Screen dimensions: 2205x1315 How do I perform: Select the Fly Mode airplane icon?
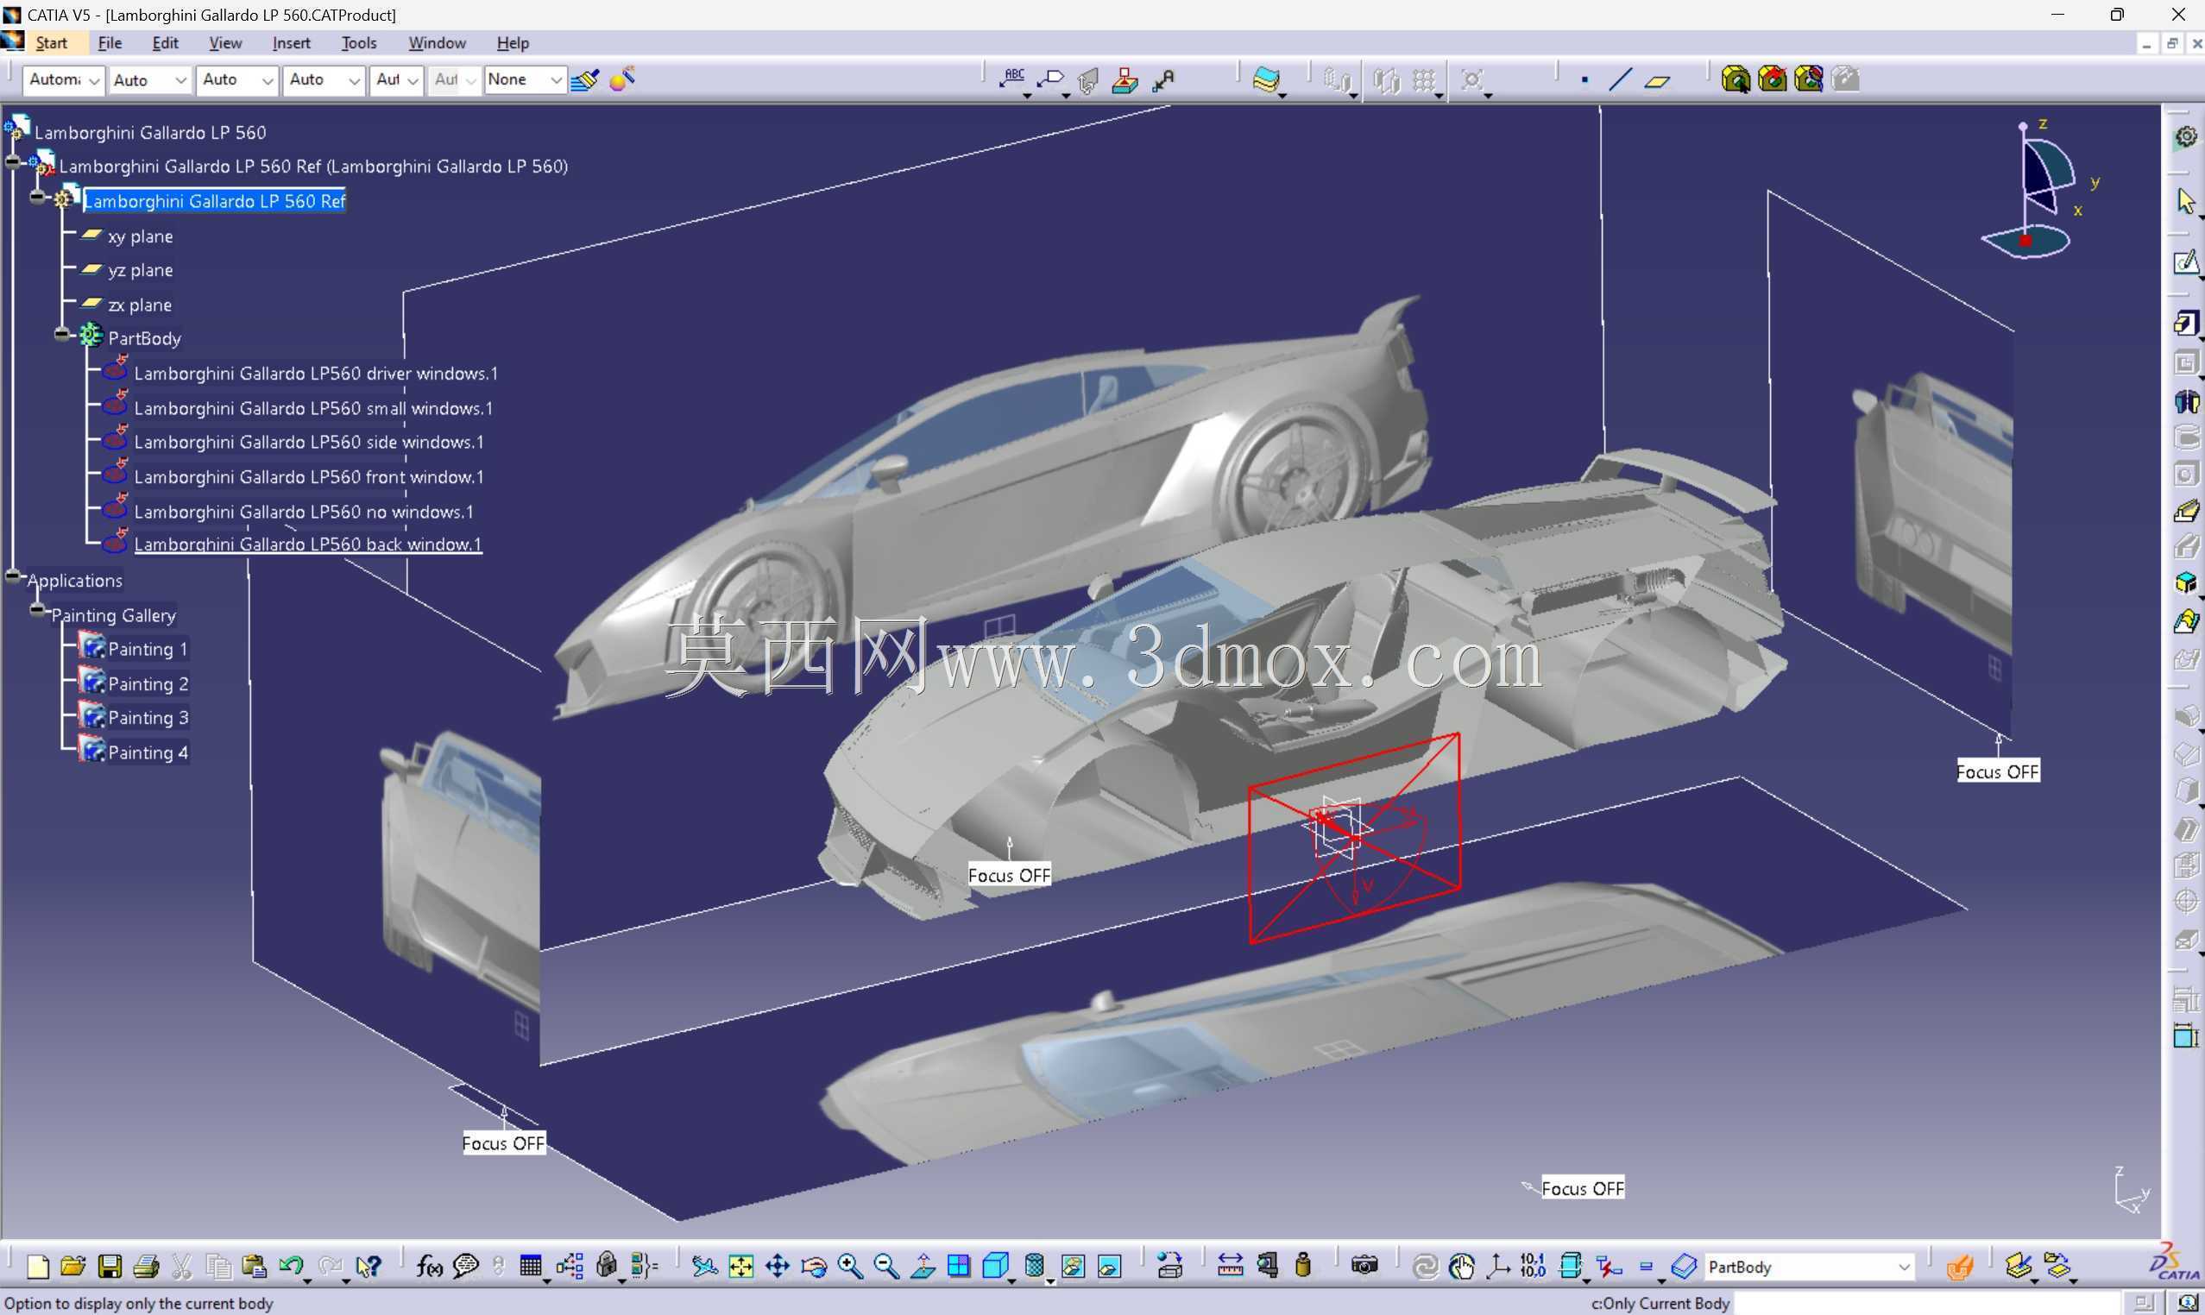(704, 1267)
